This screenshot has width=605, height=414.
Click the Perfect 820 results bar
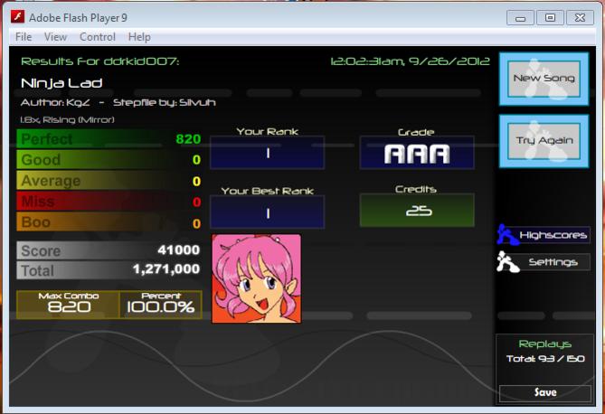coord(109,139)
